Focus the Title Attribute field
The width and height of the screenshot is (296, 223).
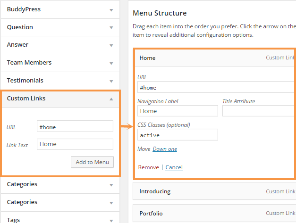coord(259,111)
